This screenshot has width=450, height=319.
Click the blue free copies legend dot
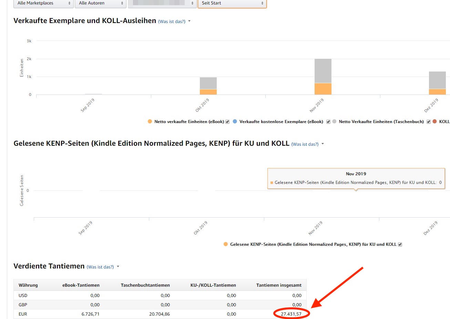point(234,121)
